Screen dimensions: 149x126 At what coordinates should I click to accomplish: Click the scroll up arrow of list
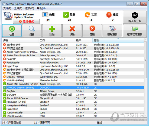click(146, 40)
